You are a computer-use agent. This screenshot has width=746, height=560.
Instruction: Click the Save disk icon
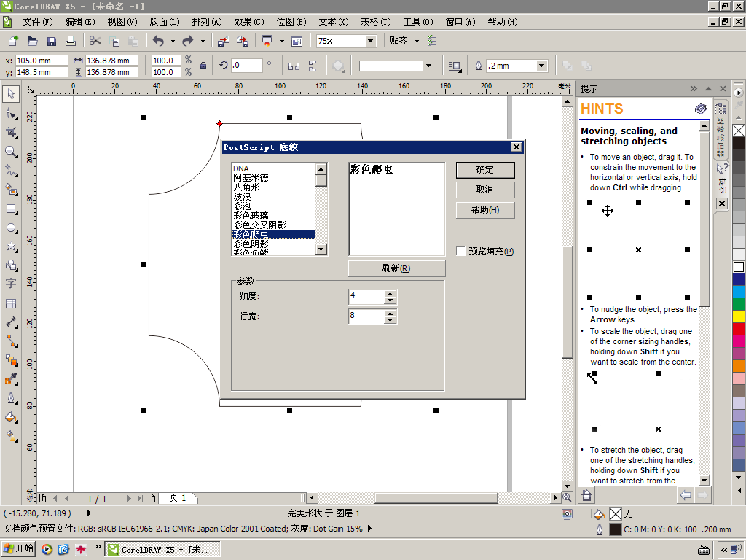52,41
